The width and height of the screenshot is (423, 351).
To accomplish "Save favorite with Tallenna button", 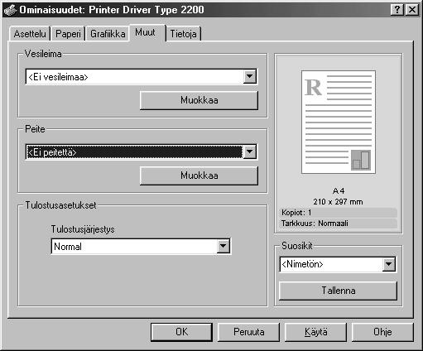I will (x=339, y=291).
